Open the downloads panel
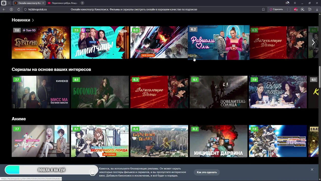Screen dimensions: 321x181 coord(317,9)
